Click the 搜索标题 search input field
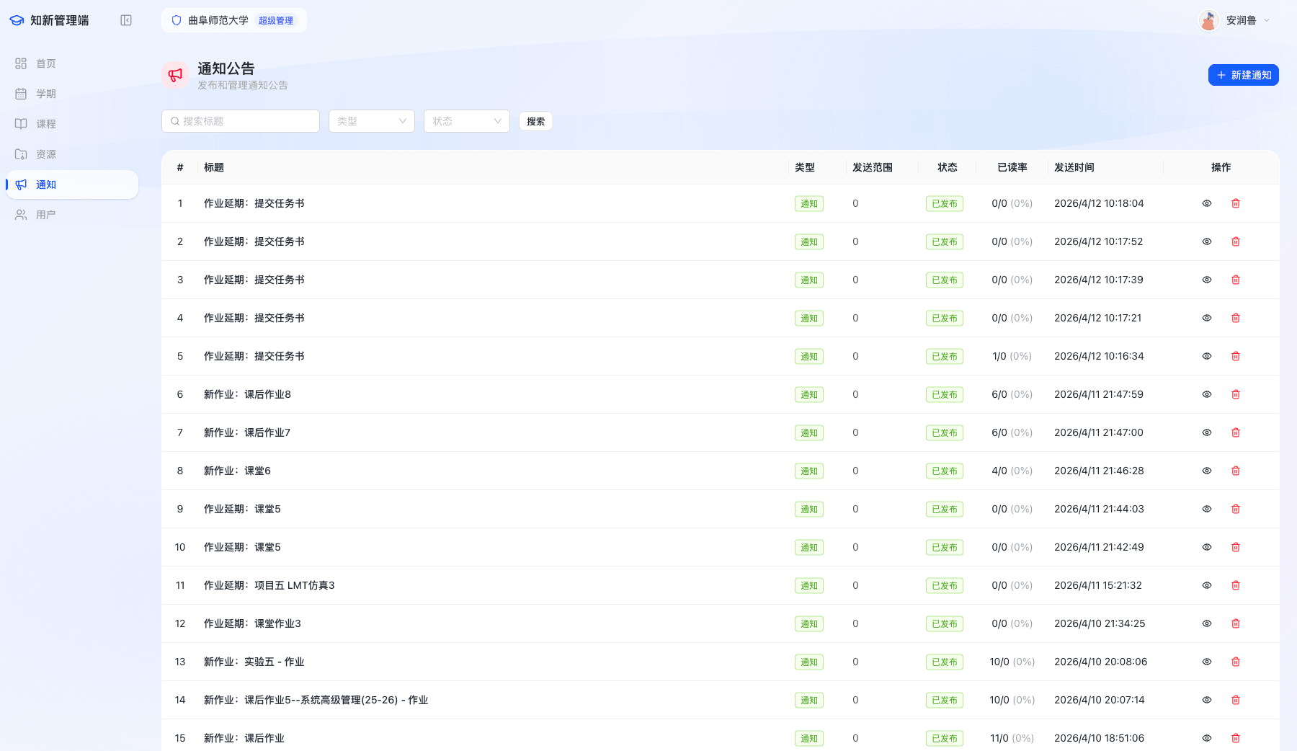Image resolution: width=1297 pixels, height=751 pixels. coord(240,121)
